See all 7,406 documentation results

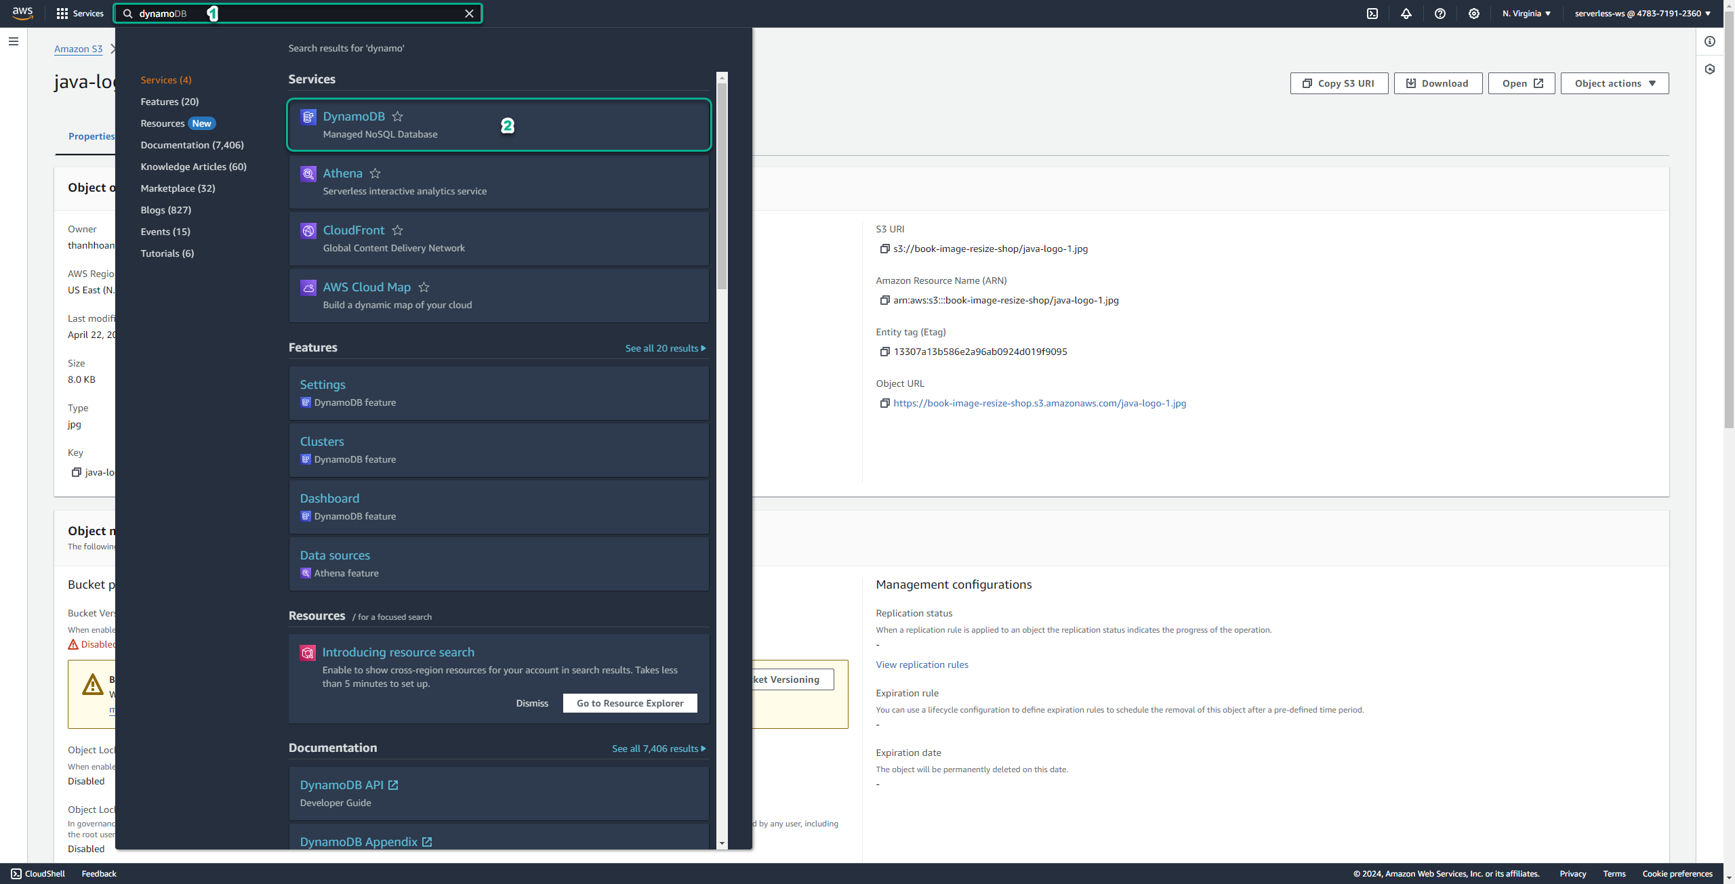click(659, 749)
